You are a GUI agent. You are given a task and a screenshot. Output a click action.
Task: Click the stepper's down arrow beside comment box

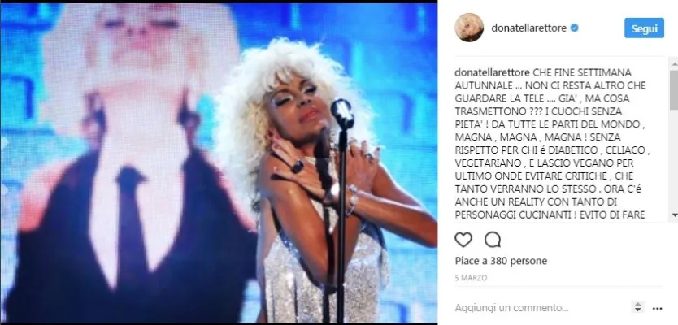638,310
